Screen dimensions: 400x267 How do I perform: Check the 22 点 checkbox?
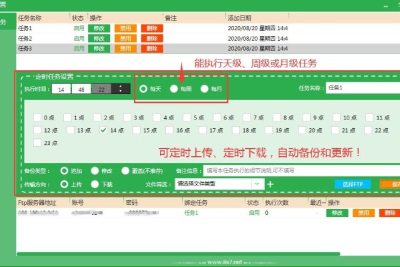pyautogui.click(x=368, y=130)
